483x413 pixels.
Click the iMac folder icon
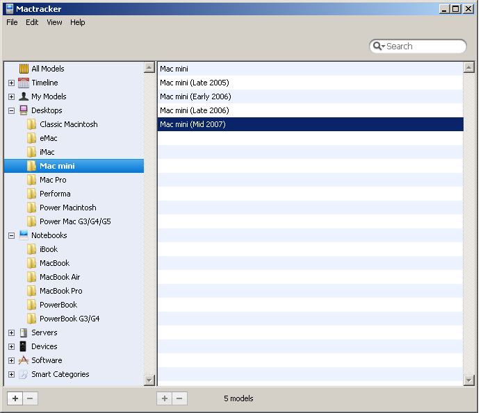(x=31, y=152)
